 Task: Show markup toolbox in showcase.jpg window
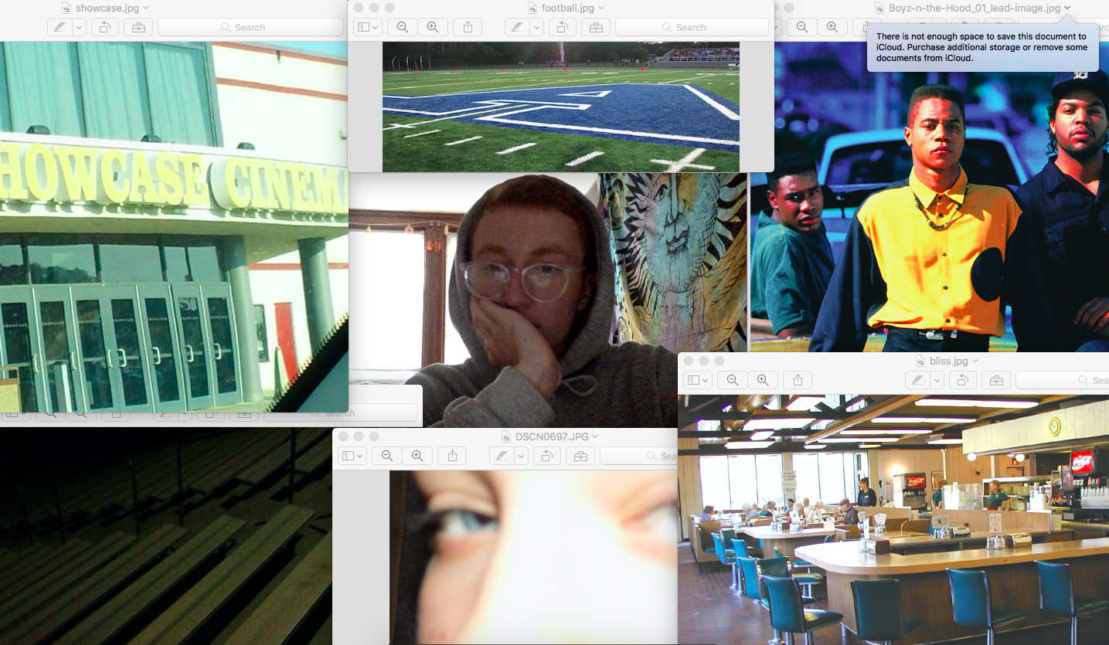138,27
